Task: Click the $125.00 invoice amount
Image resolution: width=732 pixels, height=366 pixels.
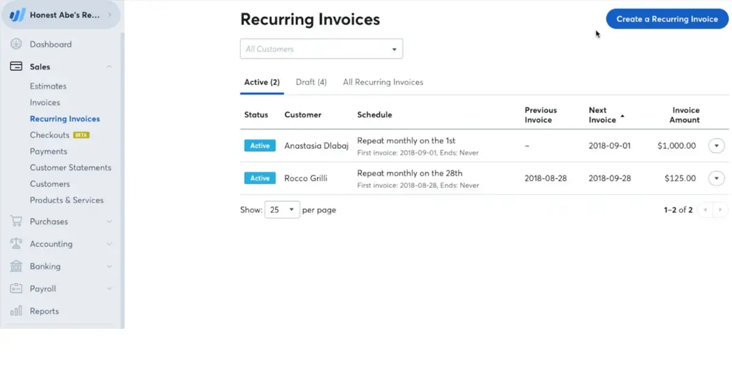Action: pyautogui.click(x=680, y=178)
